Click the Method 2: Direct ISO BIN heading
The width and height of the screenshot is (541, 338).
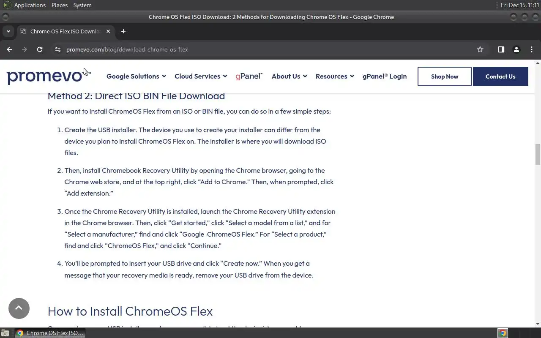[x=136, y=96]
